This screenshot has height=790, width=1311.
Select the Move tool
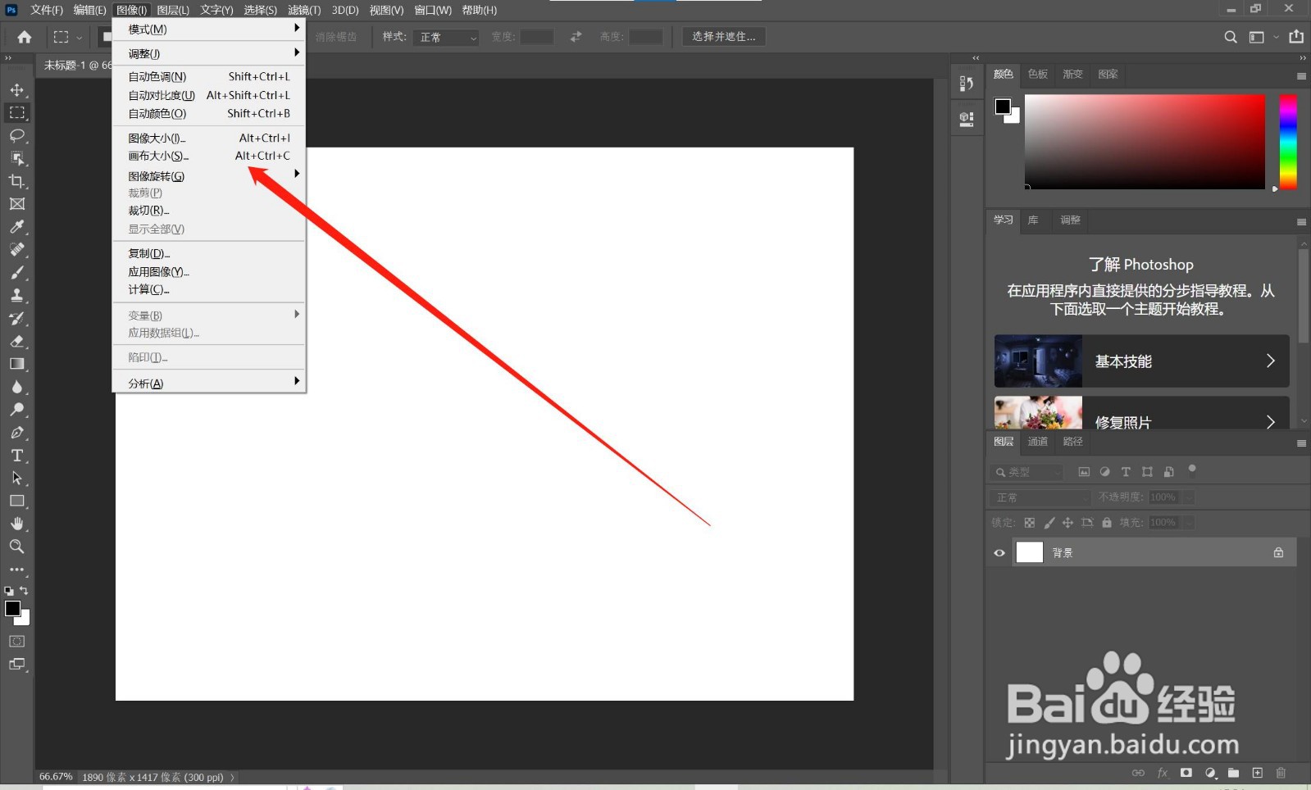tap(16, 89)
